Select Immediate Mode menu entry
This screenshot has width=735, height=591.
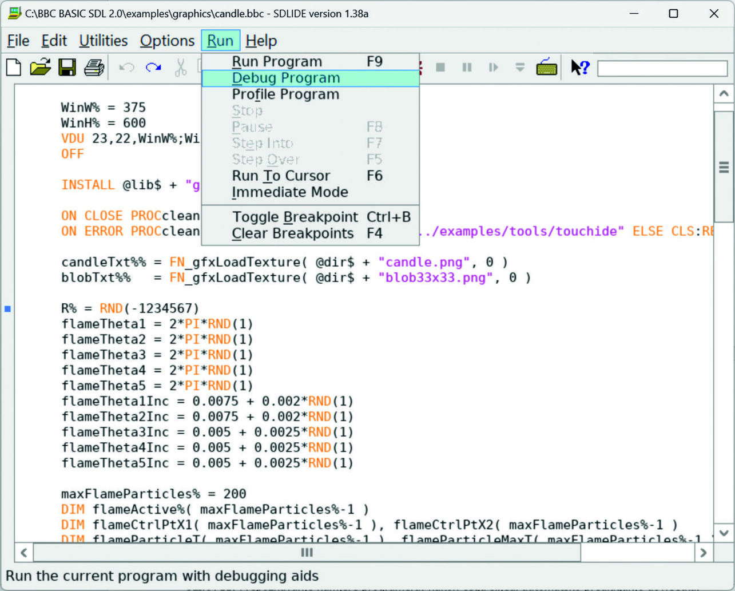[x=311, y=192]
